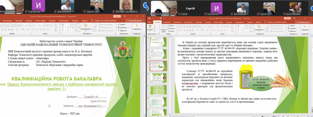Select Center alignment in right window

(x=216, y=30)
